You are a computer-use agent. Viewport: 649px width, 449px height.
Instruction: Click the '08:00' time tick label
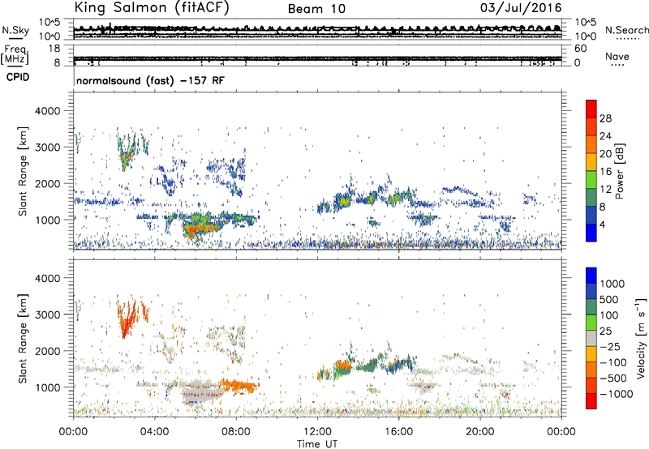236,432
